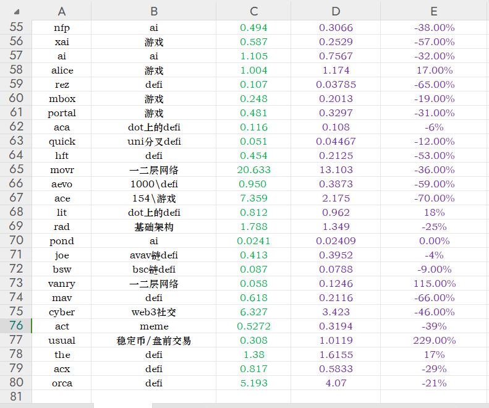Click value 13.103 in column D
This screenshot has width=489, height=408.
pyautogui.click(x=336, y=169)
